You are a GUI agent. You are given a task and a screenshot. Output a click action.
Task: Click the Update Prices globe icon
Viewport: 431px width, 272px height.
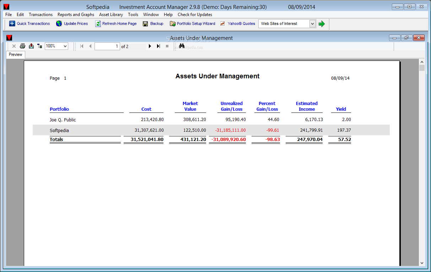tap(59, 23)
